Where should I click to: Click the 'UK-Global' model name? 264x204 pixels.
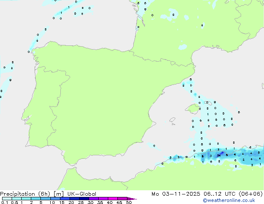click(x=82, y=194)
